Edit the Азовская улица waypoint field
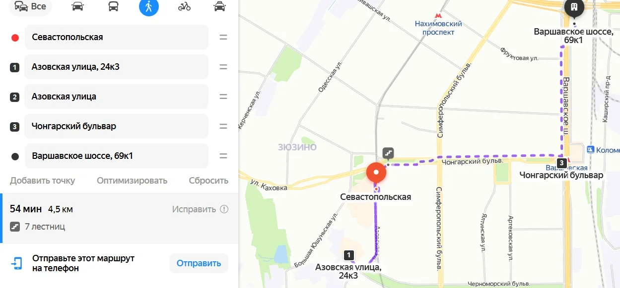620x288 pixels. [x=116, y=96]
